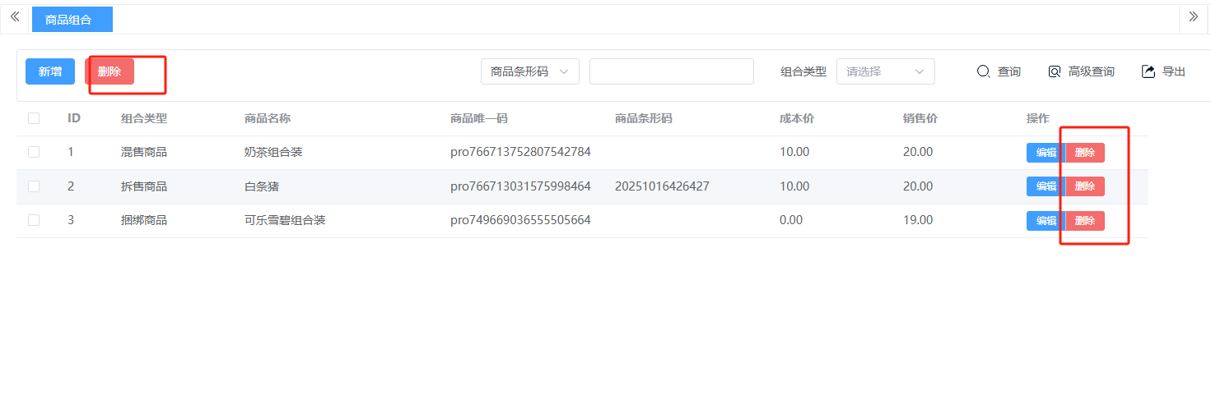The height and width of the screenshot is (395, 1211).
Task: Expand the 组合类型 请选择 dropdown
Action: (885, 71)
